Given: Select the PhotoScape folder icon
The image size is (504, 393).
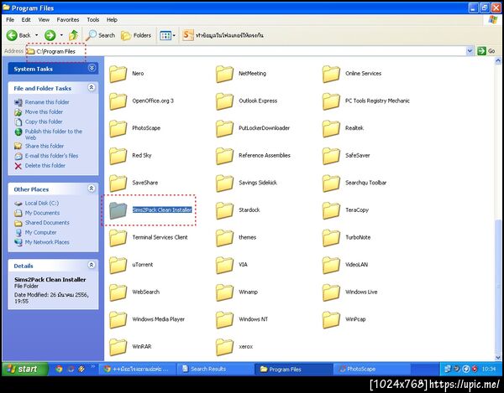Looking at the screenshot, I should click(118, 128).
